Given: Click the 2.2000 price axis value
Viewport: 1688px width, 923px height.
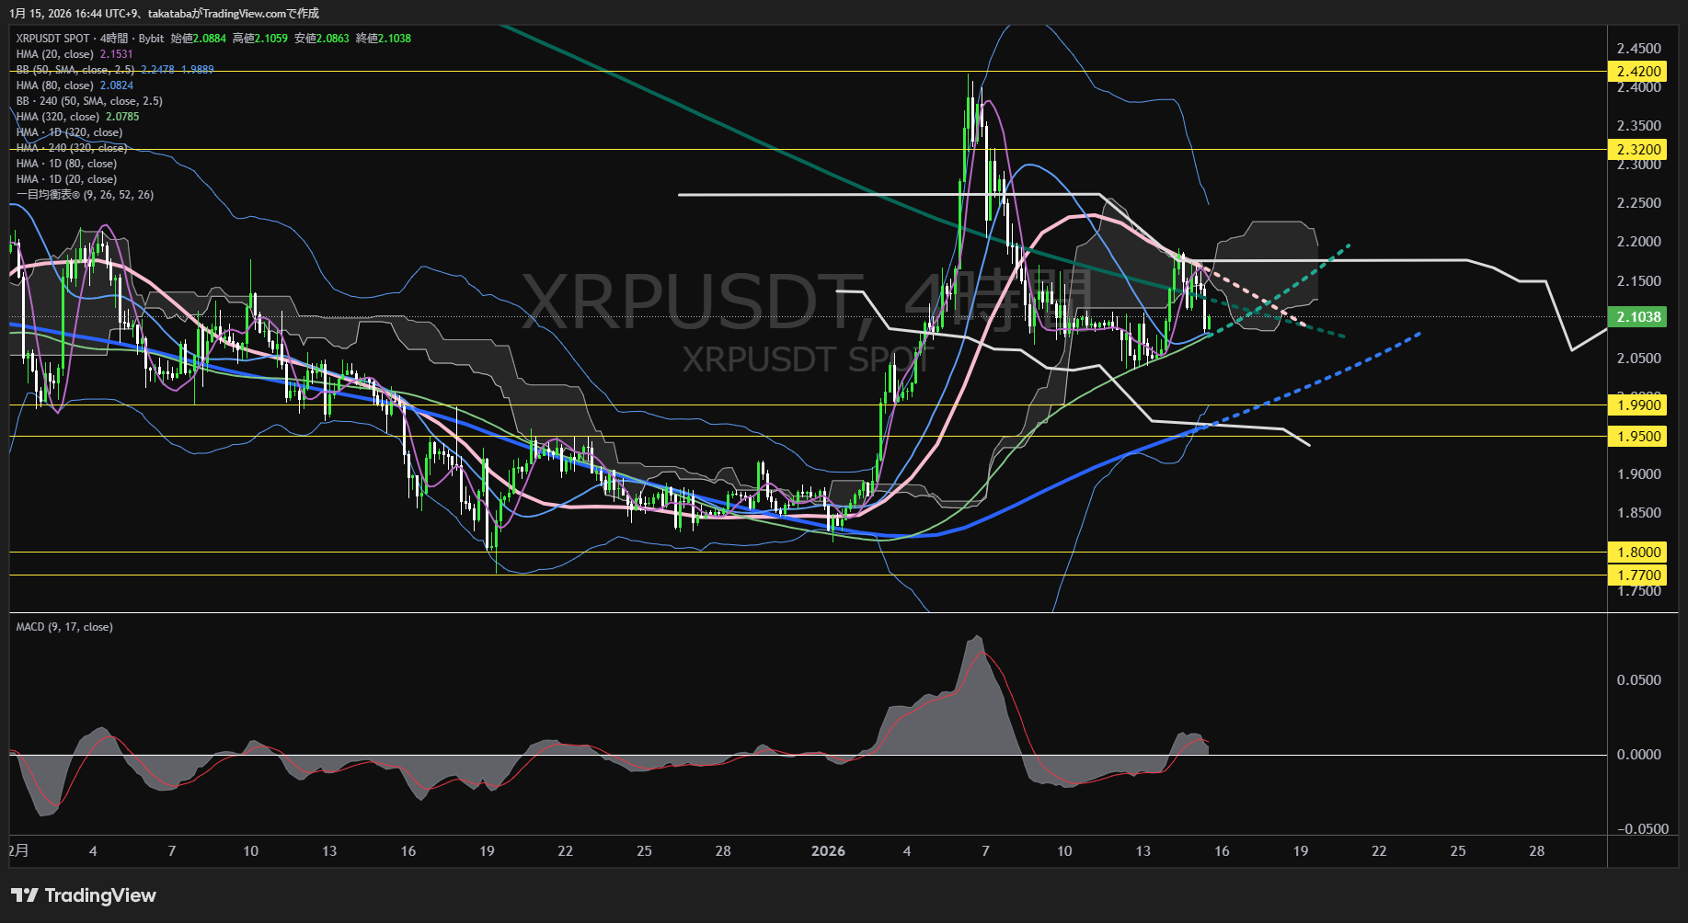Looking at the screenshot, I should click(x=1639, y=242).
